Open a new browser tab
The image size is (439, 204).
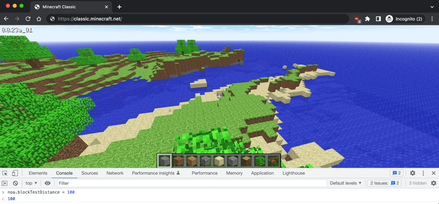pos(120,7)
